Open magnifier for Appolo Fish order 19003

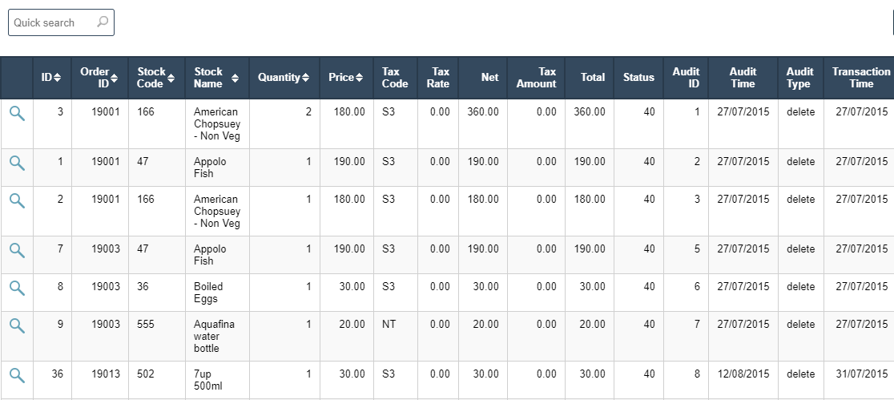tap(17, 251)
